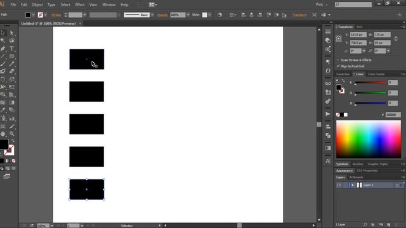
Task: Open the Stroke panel icon in dock
Action: point(328,31)
